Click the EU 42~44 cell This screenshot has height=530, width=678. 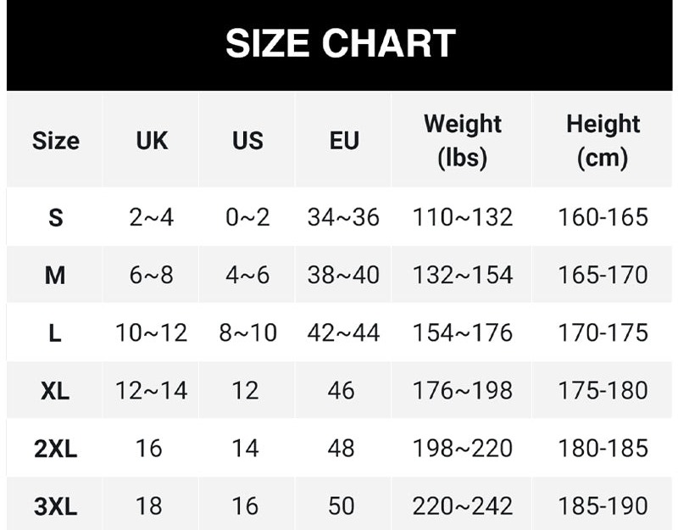pos(343,333)
